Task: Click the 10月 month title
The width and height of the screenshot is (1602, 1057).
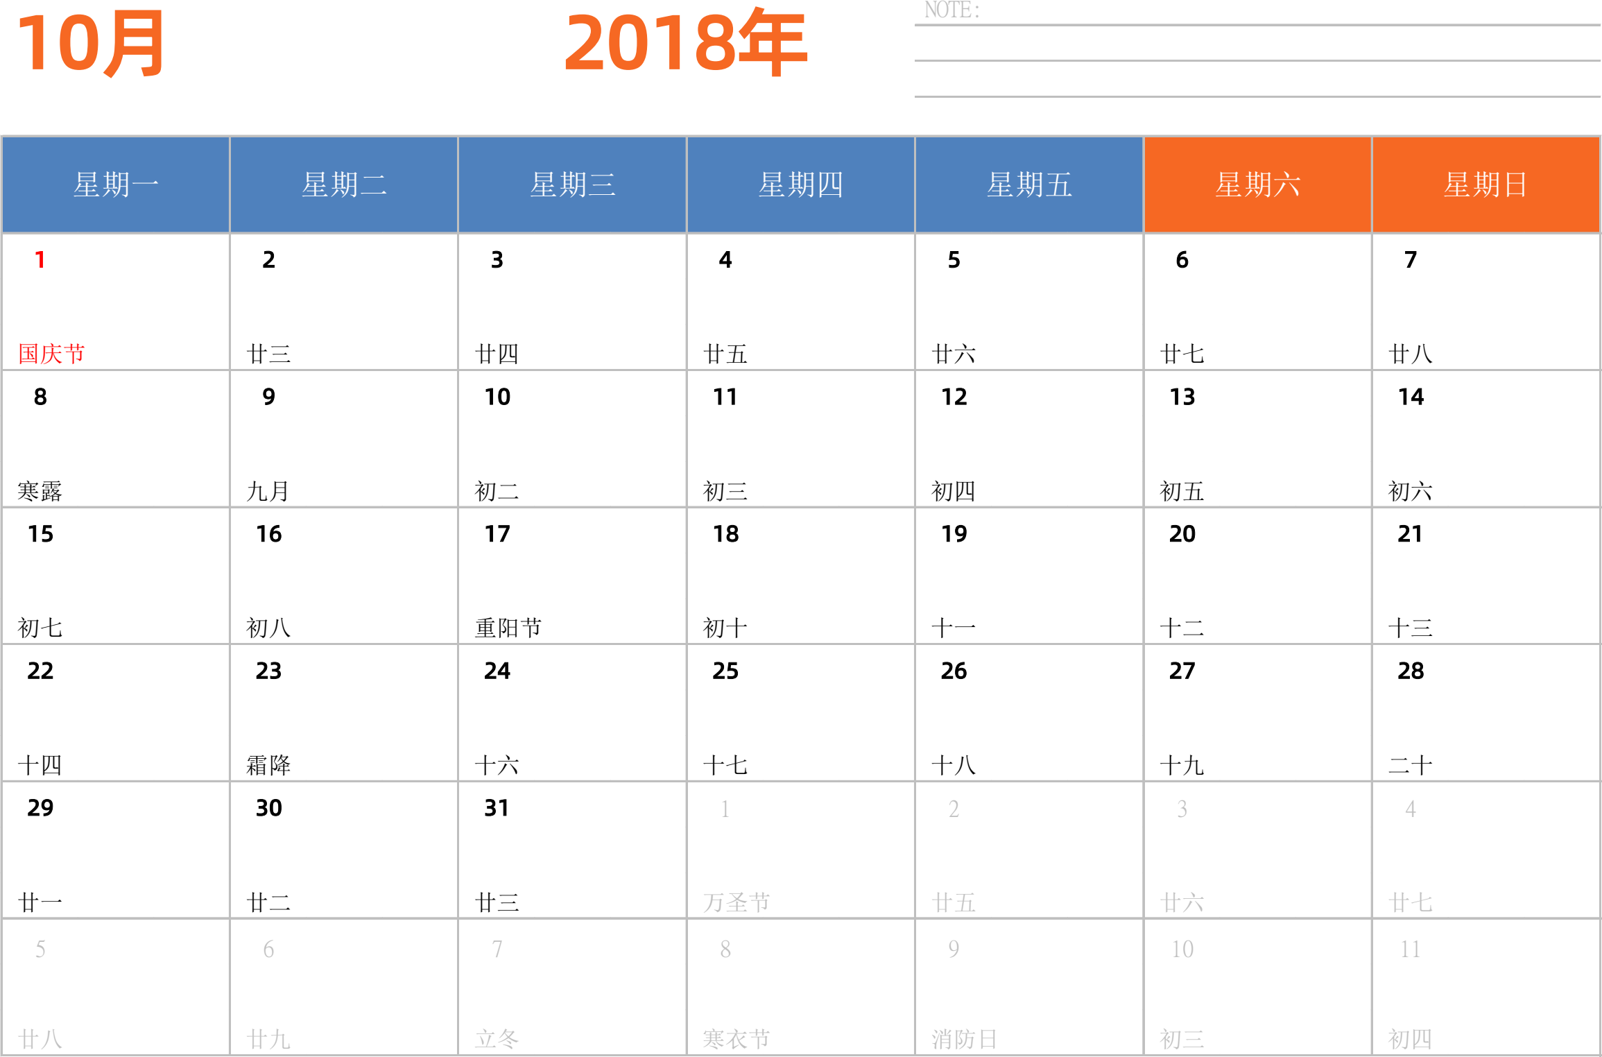Action: click(x=91, y=44)
